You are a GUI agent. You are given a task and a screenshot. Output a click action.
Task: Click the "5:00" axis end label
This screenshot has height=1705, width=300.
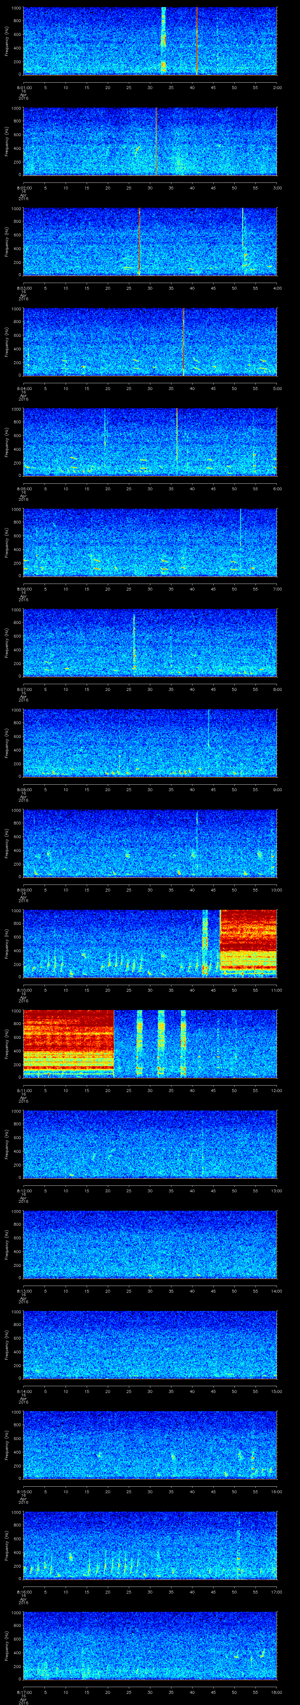277,388
